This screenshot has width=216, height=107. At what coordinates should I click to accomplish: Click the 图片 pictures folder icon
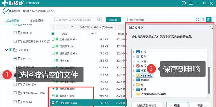click(138, 52)
